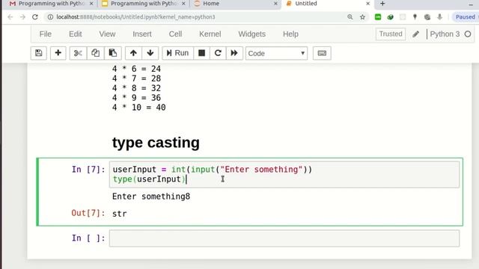479x269 pixels.
Task: Open a new browser tab
Action: (382, 4)
